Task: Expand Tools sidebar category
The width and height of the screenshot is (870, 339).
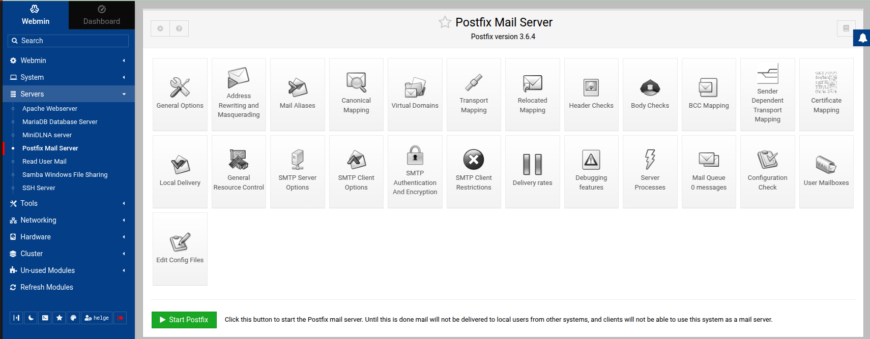Action: [69, 203]
